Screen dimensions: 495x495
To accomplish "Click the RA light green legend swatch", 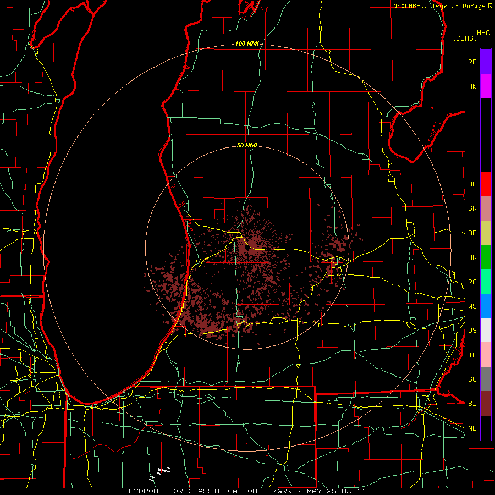I will tap(486, 282).
